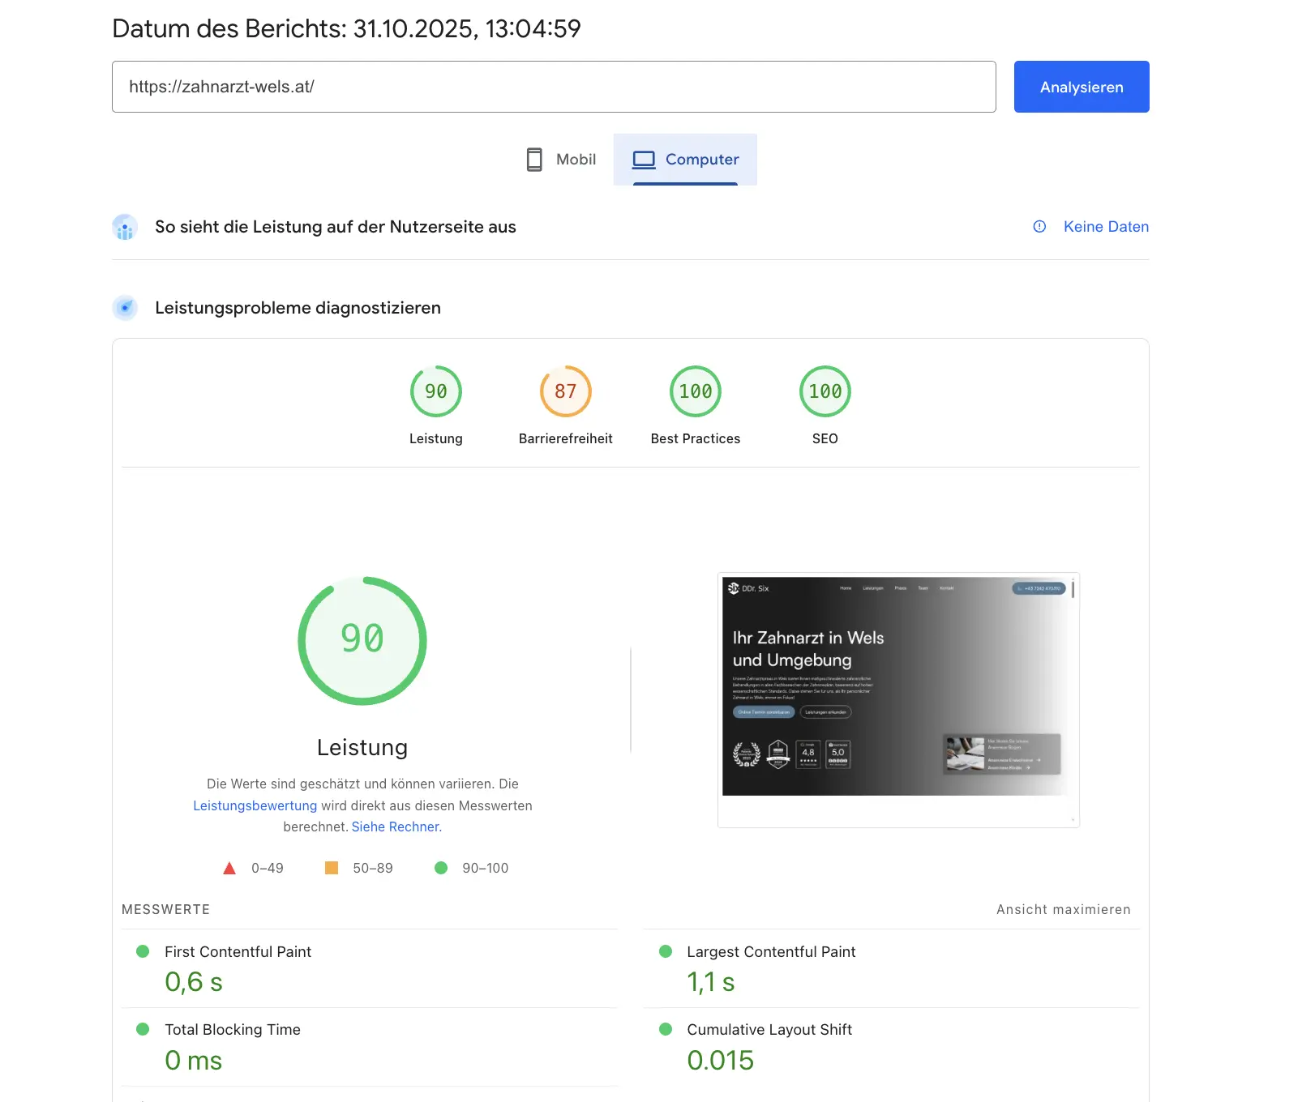1315x1102 pixels.
Task: Click green status dot beside Largest Contentful Paint
Action: pyautogui.click(x=666, y=951)
